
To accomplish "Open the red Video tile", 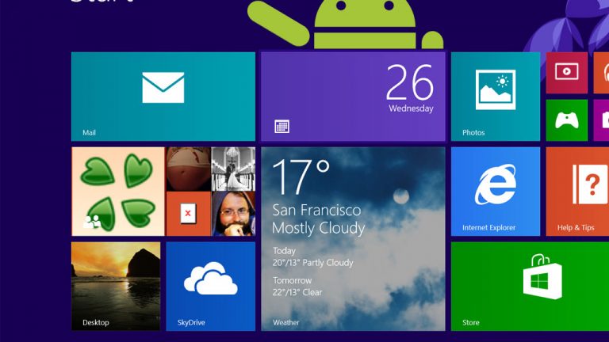I will [x=566, y=73].
